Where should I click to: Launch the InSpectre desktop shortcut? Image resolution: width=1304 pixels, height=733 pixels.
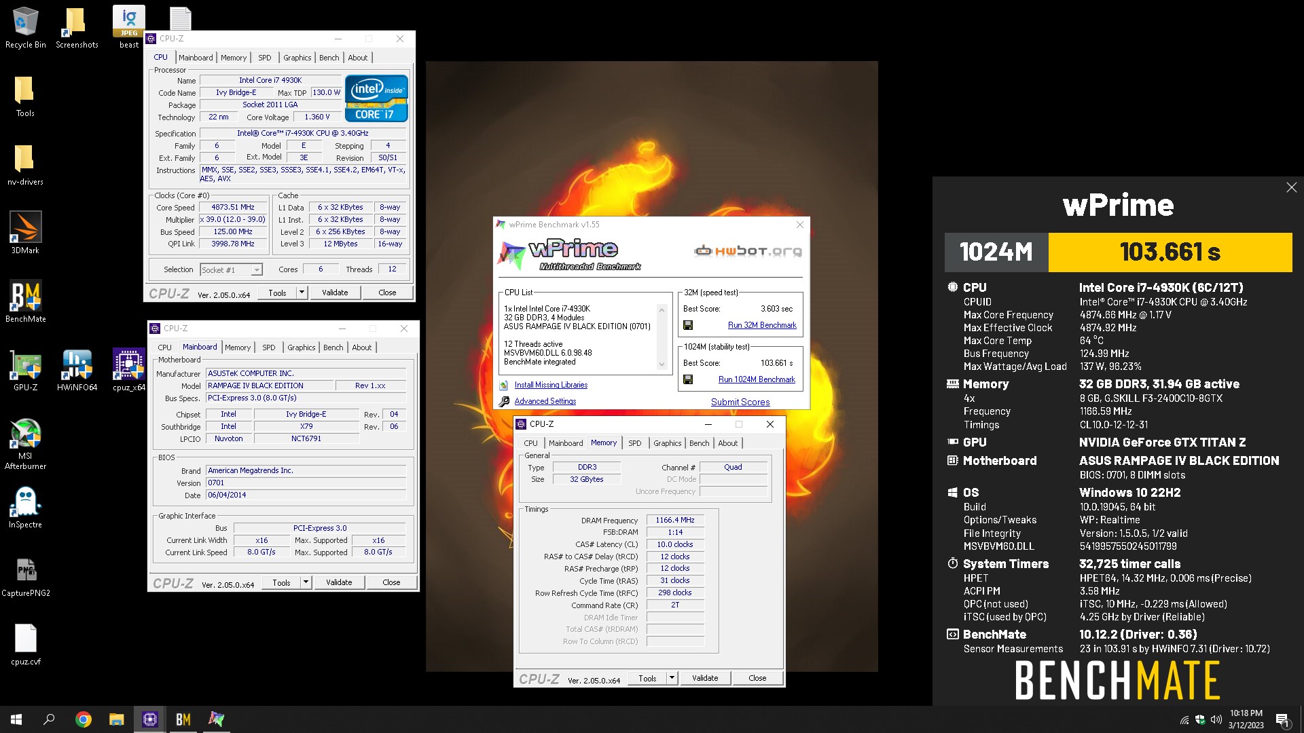tap(25, 507)
